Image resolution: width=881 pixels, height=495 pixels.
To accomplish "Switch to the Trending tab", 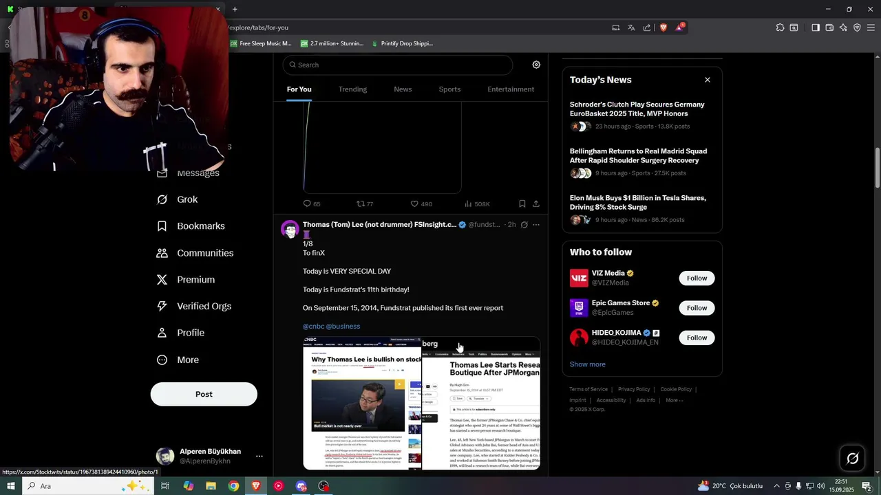I will (x=352, y=89).
